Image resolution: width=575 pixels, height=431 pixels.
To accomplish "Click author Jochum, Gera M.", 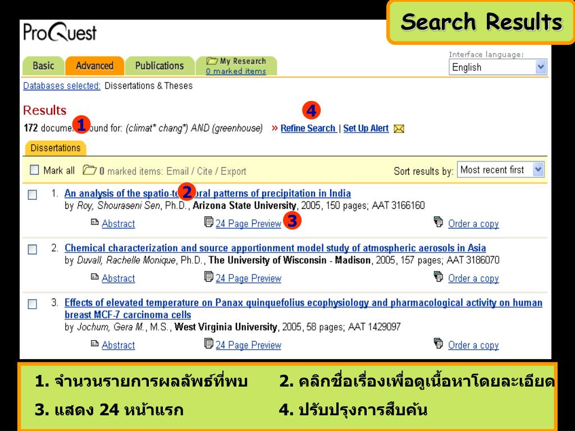I will pos(111,327).
